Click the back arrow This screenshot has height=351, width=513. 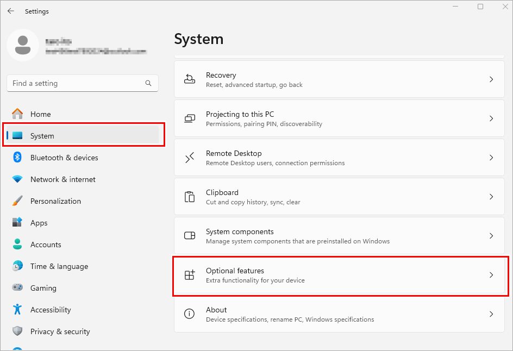pos(10,11)
